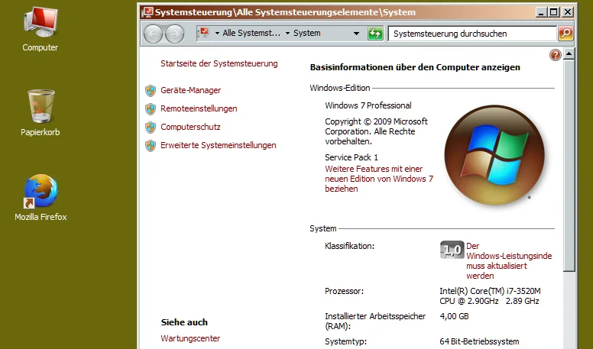The height and width of the screenshot is (349, 593).
Task: Click the 64 Bit-Betriebssystem value
Action: [479, 342]
